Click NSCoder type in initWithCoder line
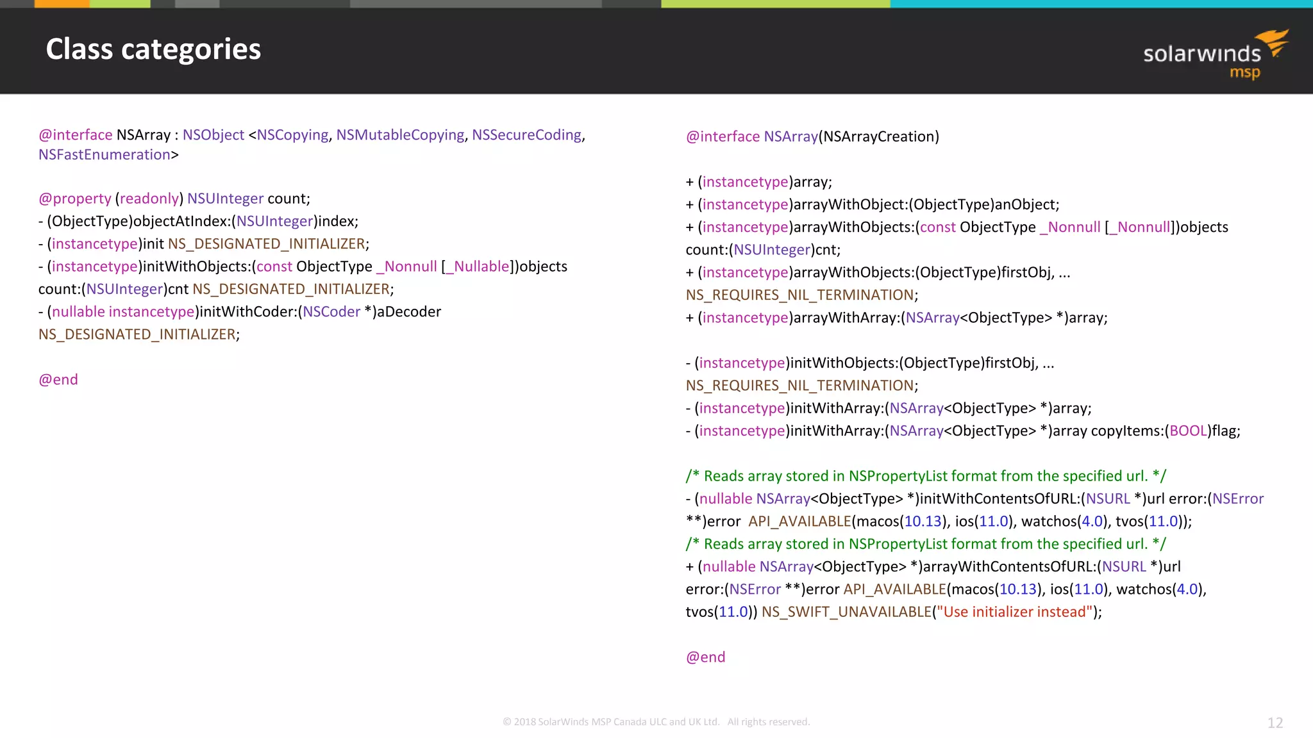The height and width of the screenshot is (738, 1313). (x=331, y=312)
